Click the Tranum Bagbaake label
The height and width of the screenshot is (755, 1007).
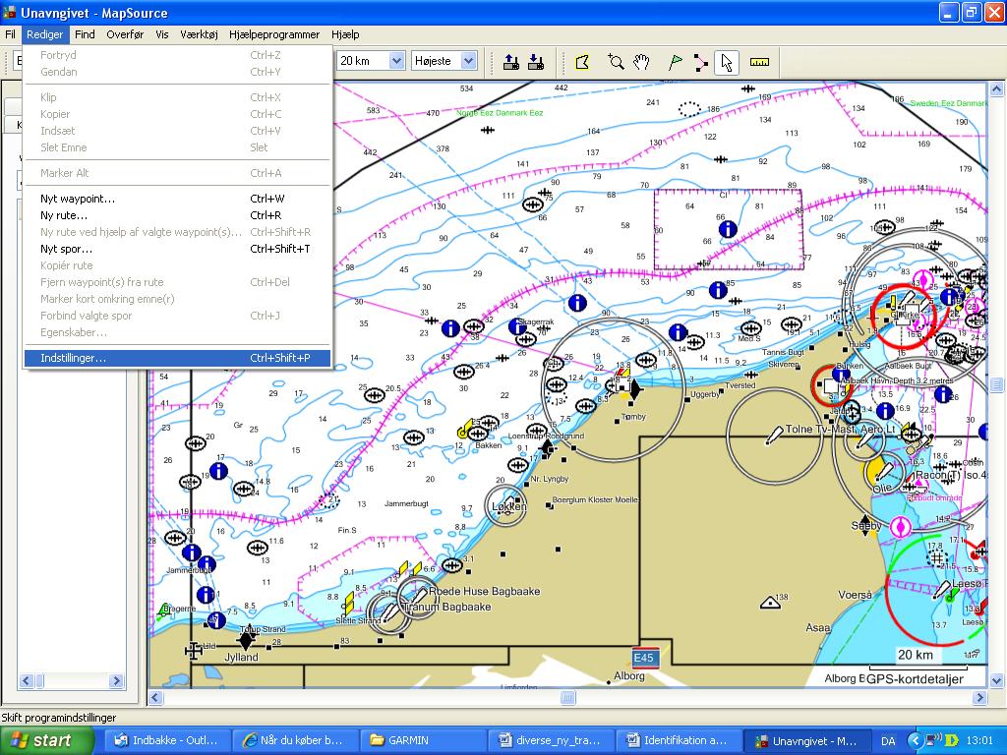pos(447,607)
